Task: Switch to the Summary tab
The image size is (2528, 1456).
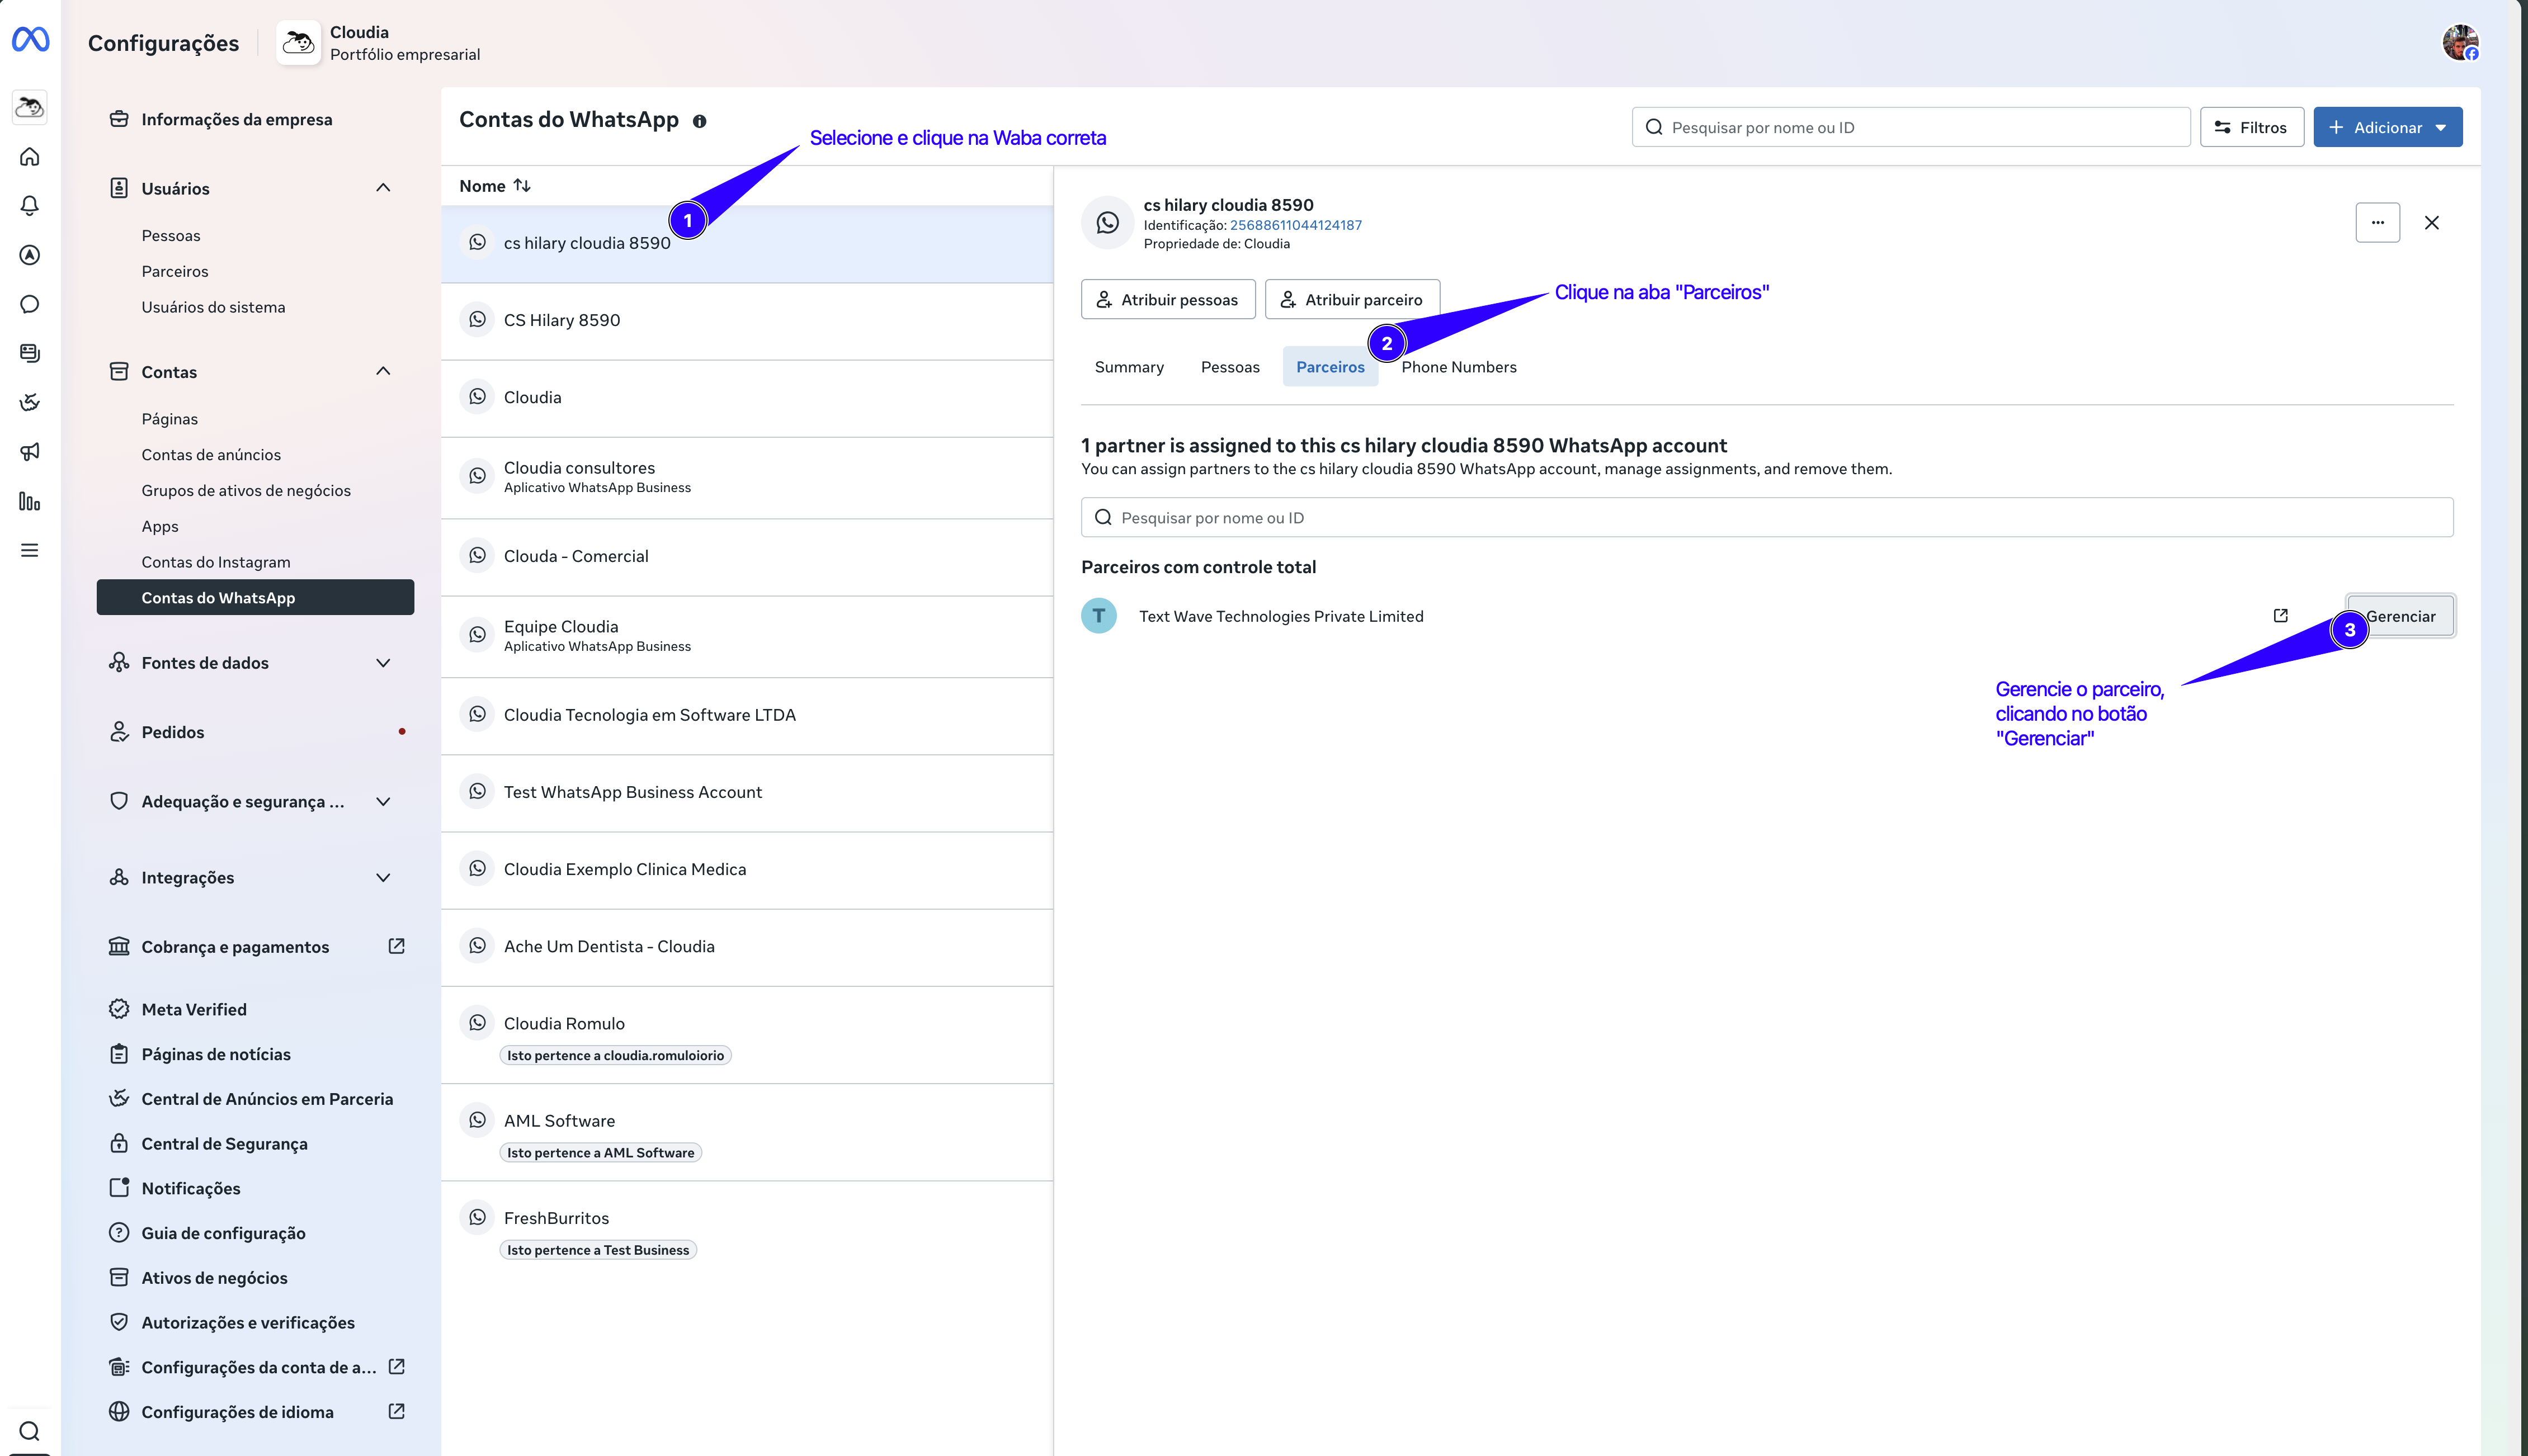Action: point(1129,367)
